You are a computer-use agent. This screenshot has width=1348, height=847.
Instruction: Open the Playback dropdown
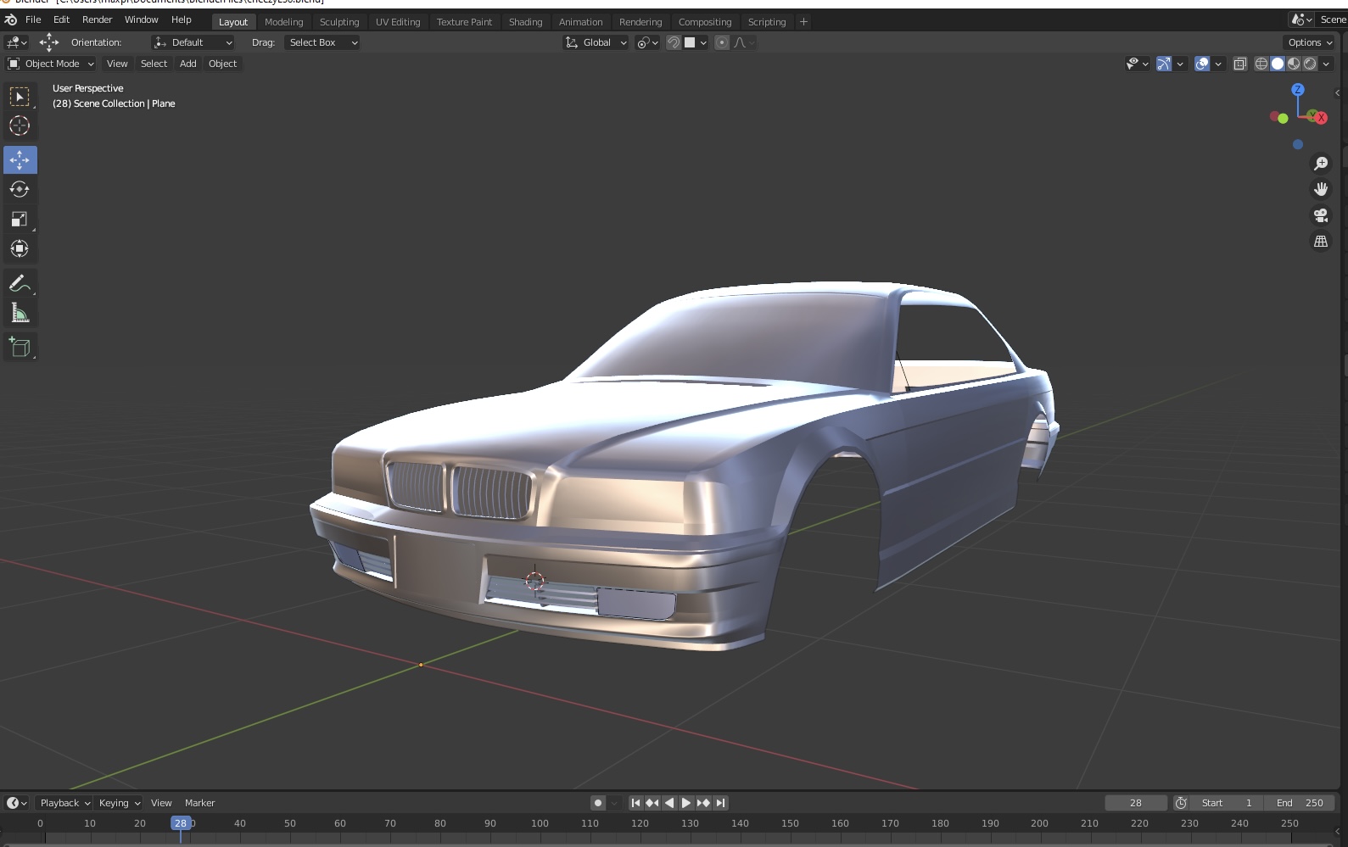64,803
